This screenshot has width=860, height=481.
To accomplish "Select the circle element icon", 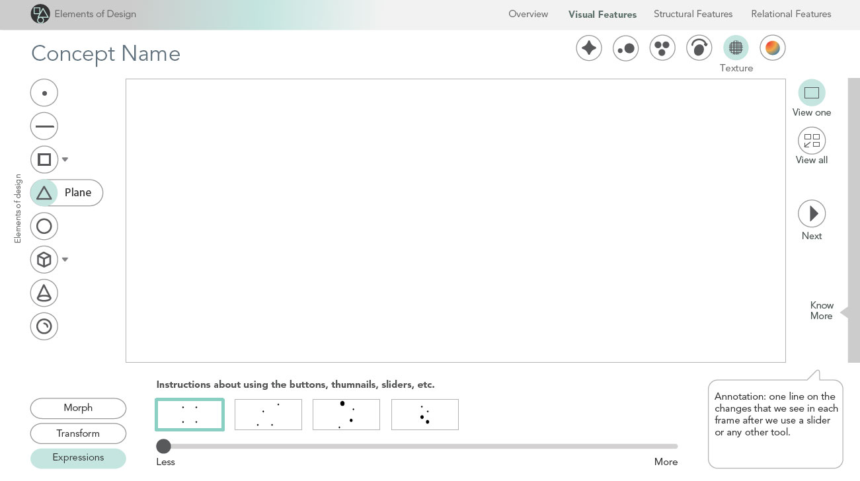I will coord(44,227).
